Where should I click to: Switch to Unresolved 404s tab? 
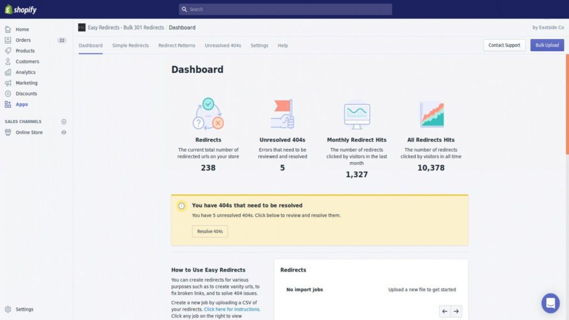click(x=223, y=46)
